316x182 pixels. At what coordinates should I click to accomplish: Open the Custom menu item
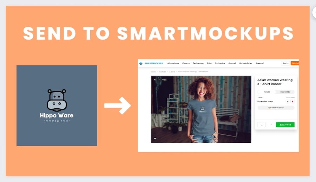pyautogui.click(x=186, y=63)
